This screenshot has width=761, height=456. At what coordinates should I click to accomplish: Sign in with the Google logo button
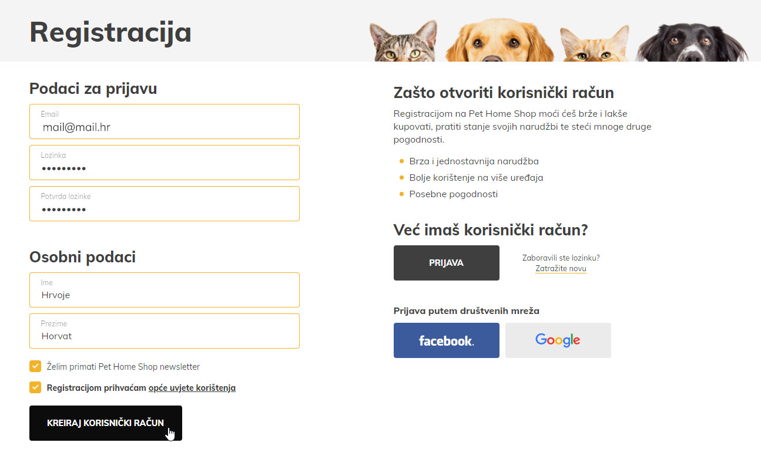pos(558,340)
